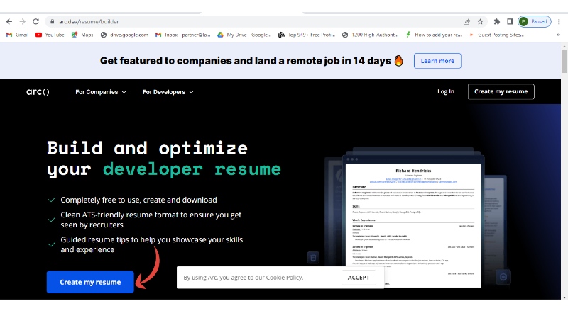The width and height of the screenshot is (568, 318).
Task: Open the YouTube bookmark
Action: pyautogui.click(x=50, y=34)
